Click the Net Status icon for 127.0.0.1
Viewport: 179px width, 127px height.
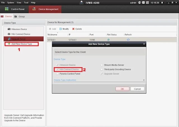tap(108, 40)
